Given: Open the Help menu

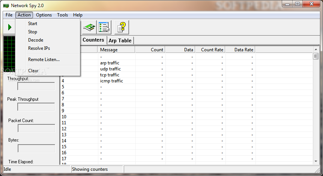Looking at the screenshot, I should (x=78, y=15).
